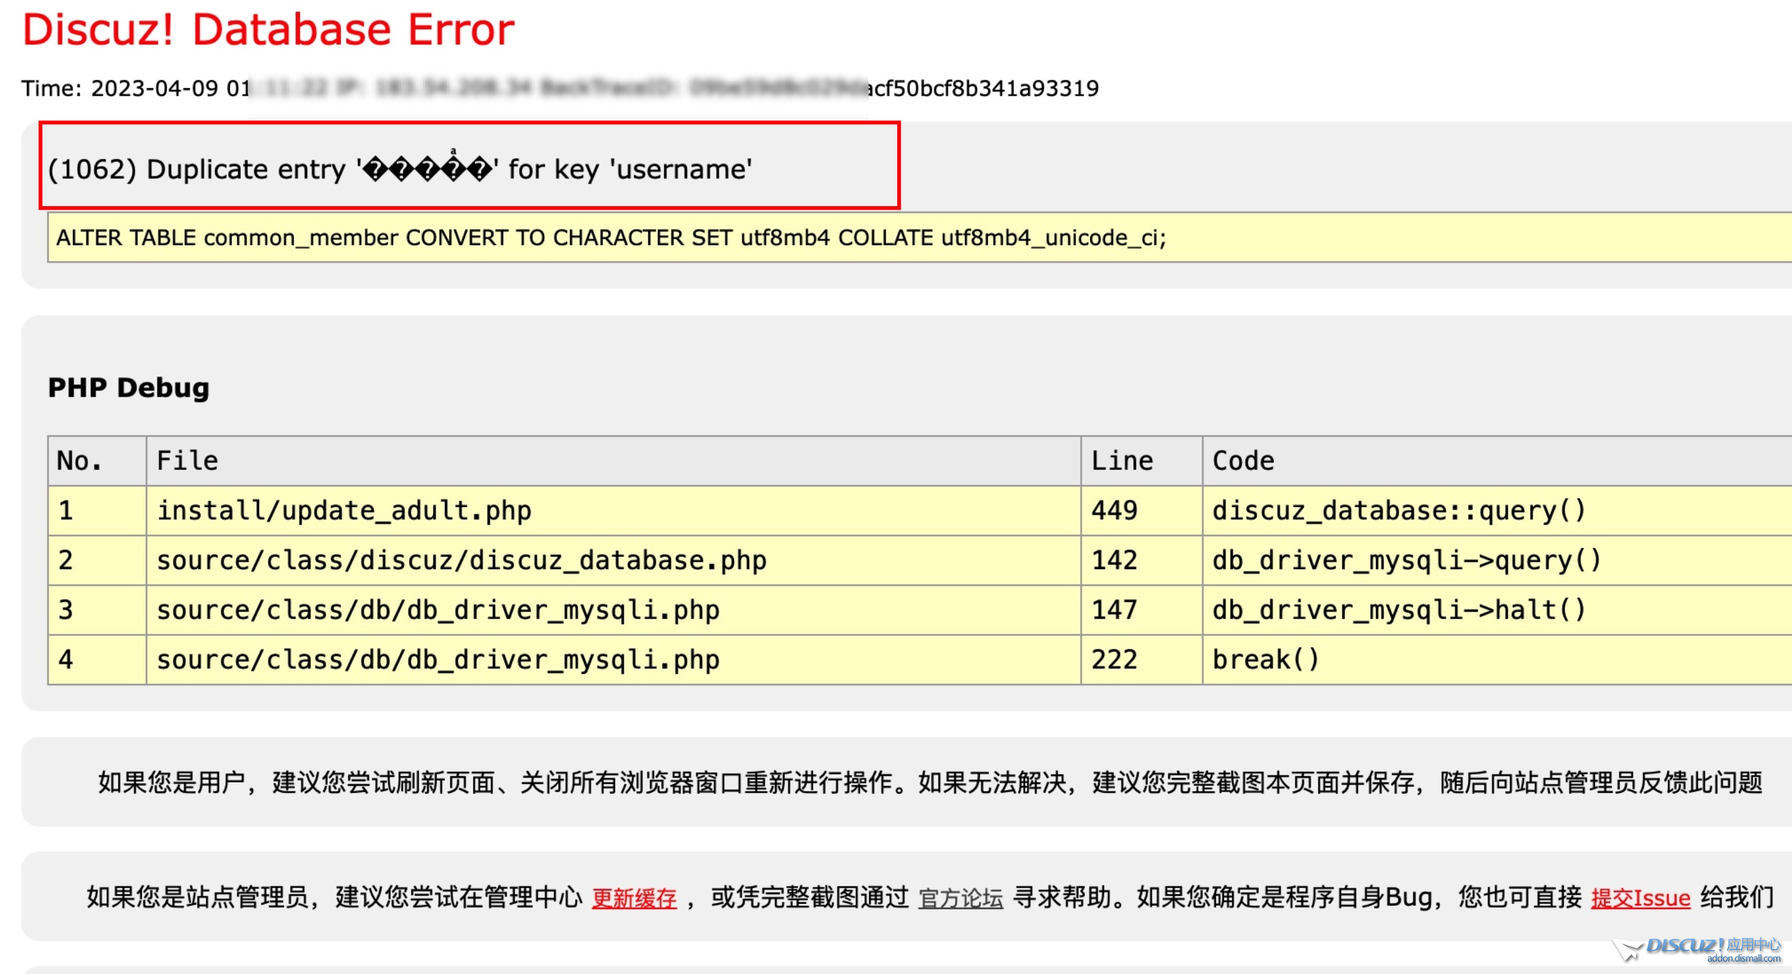1792x974 pixels.
Task: Click the Duplicate entry error message
Action: 399,170
